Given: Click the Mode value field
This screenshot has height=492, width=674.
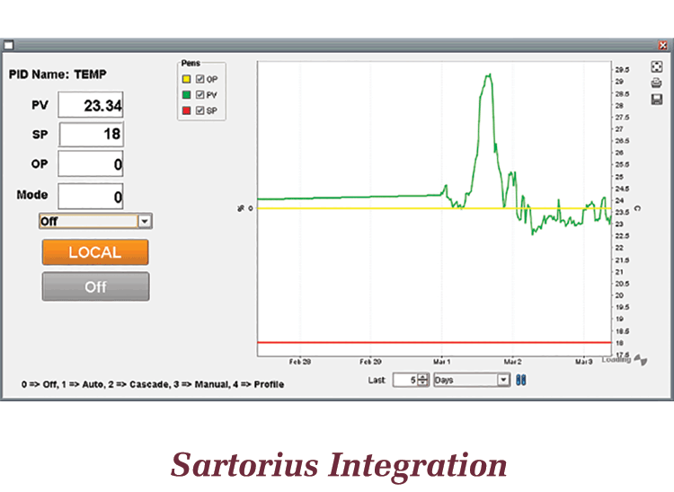Looking at the screenshot, I should click(x=91, y=197).
